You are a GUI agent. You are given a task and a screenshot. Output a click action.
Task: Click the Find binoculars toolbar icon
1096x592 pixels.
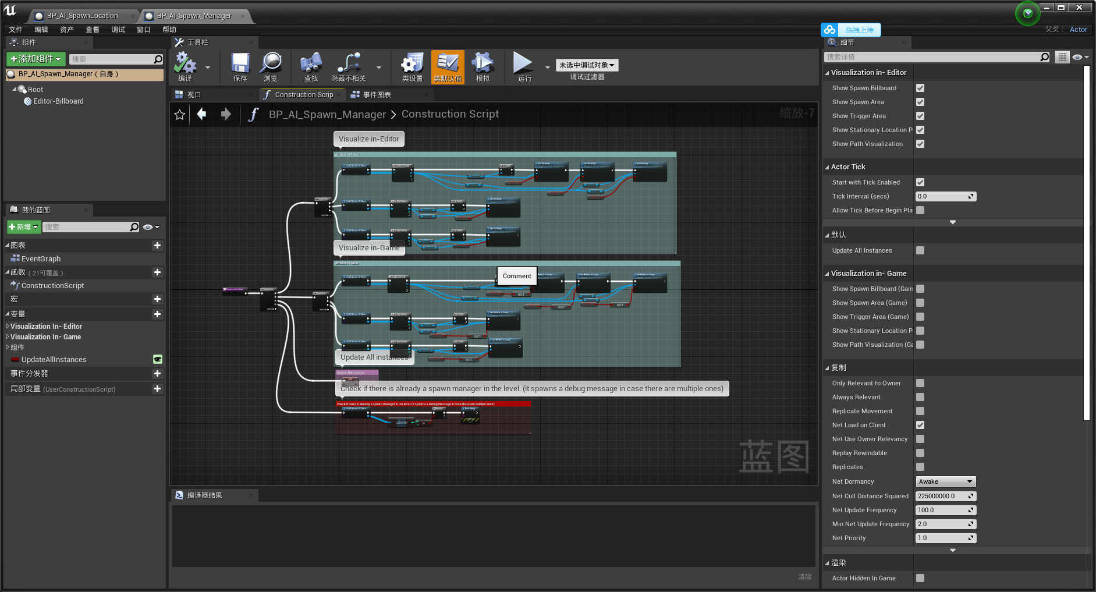point(311,66)
